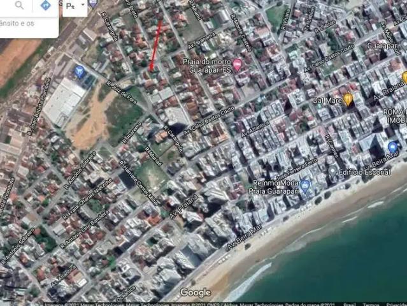This screenshot has width=407, height=306.
Task: Click the Av. Beira Mar label by the beach
Action: (244, 238)
